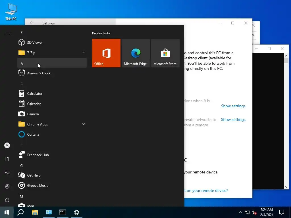Open Pictures from the Start sidebar
Screen dimensions: 291x218
[x=7, y=173]
